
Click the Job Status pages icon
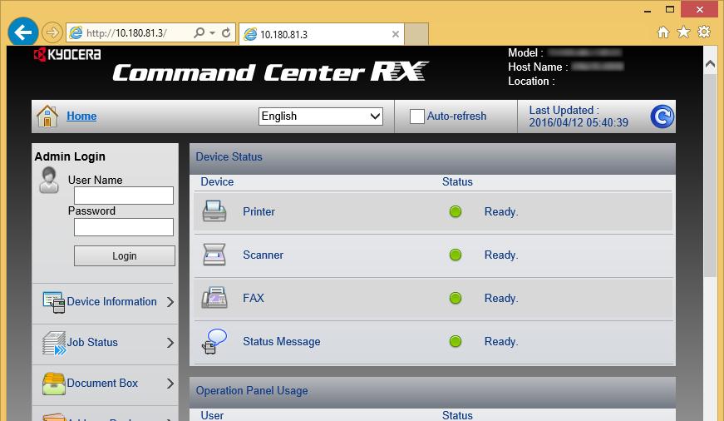click(x=54, y=343)
